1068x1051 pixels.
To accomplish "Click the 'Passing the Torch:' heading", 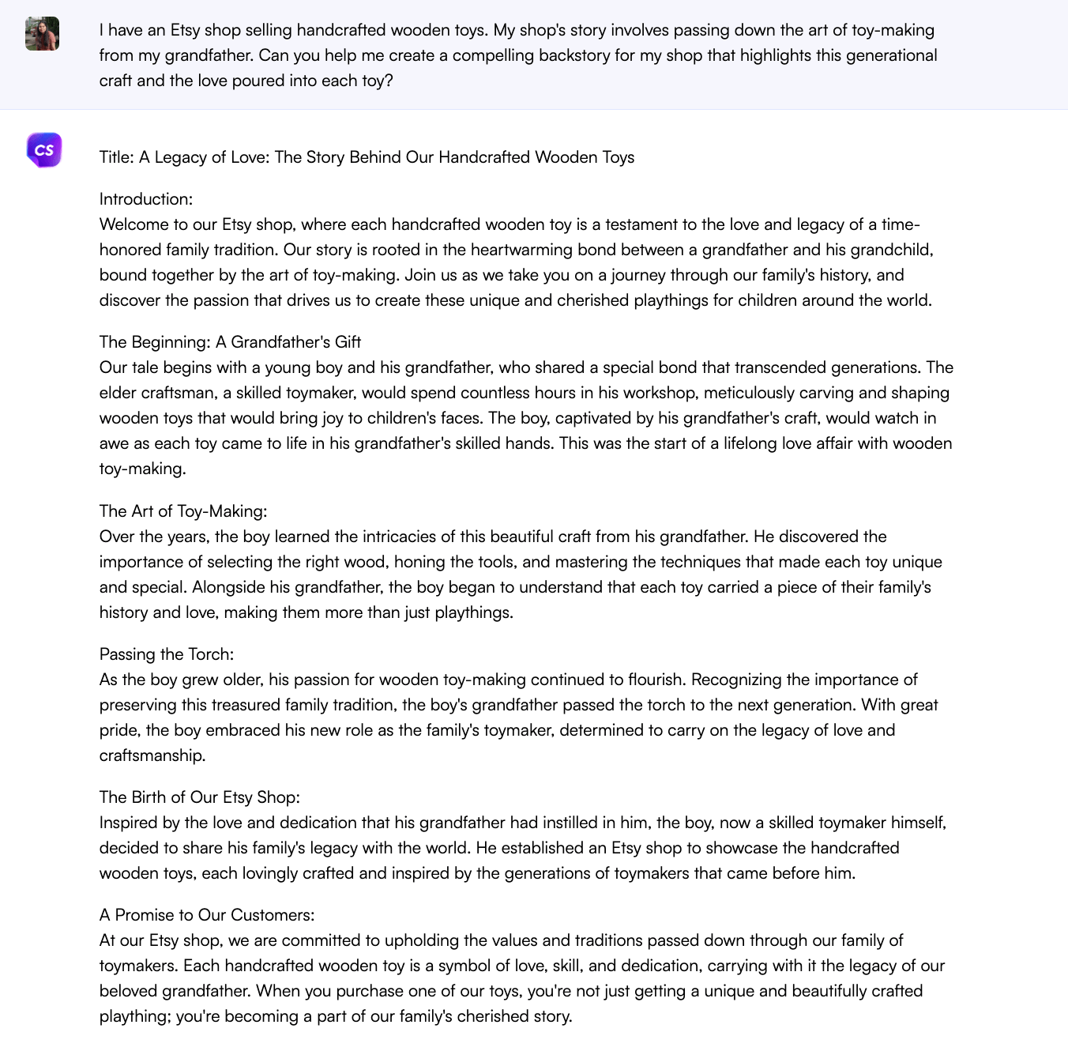I will click(167, 654).
